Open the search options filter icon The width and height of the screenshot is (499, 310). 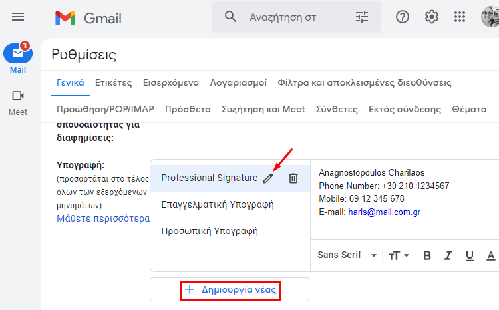coord(362,17)
